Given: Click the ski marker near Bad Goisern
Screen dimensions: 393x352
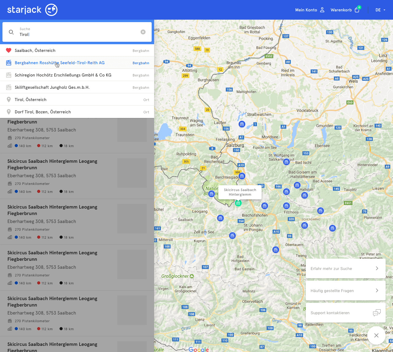Looking at the screenshot, I should click(297, 185).
